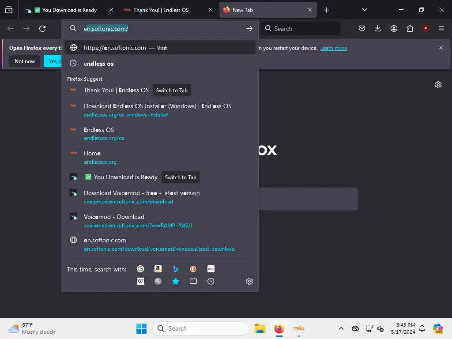The image size is (452, 339).
Task: Open notification bell in taskbar
Action: (x=422, y=328)
